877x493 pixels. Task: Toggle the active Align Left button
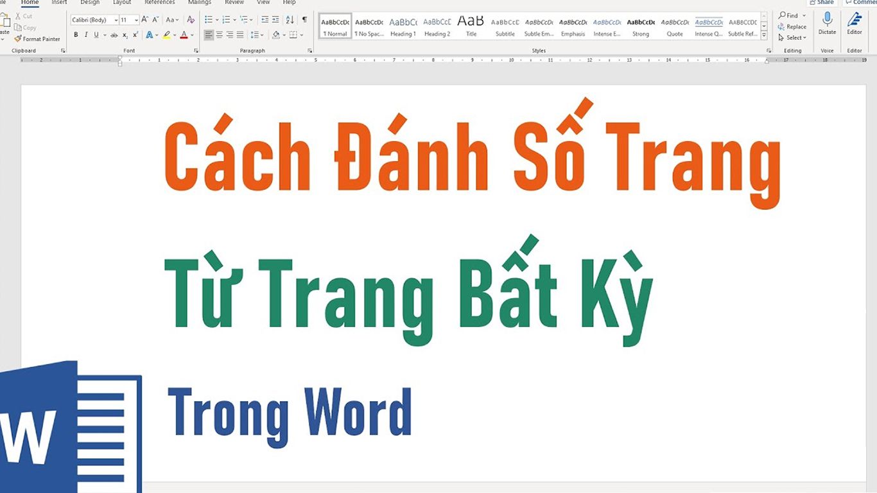(x=209, y=35)
